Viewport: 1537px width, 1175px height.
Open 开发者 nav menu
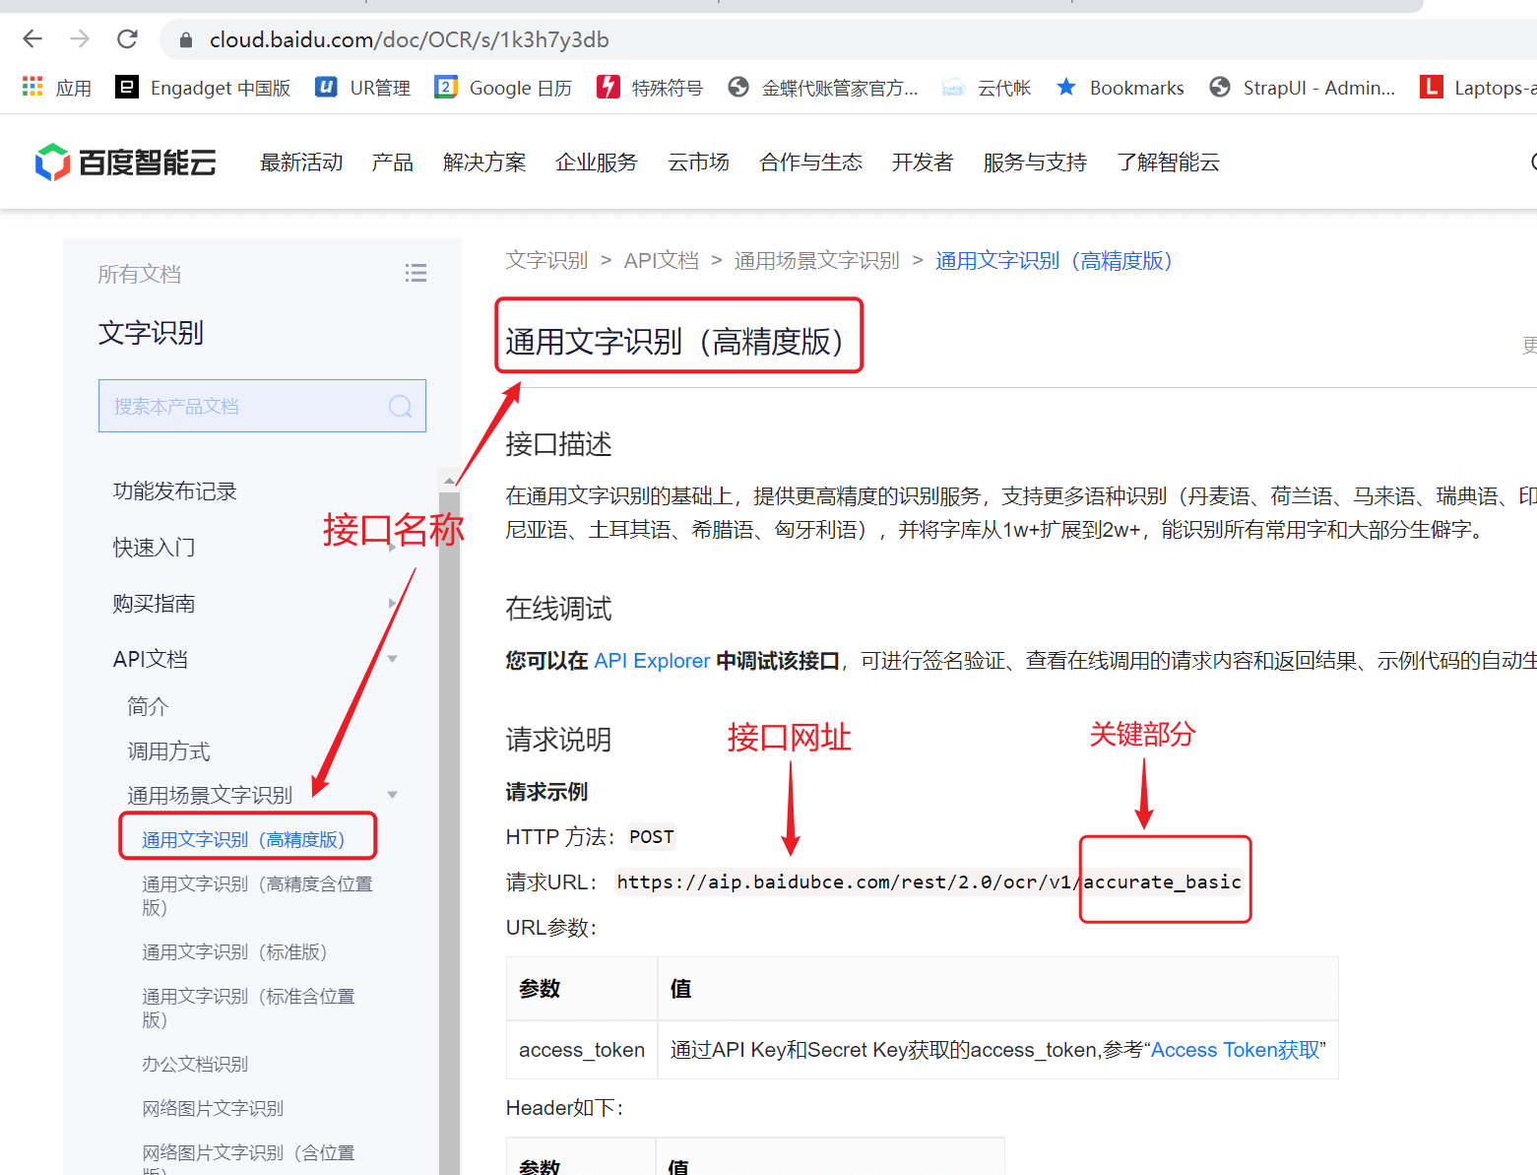click(923, 163)
